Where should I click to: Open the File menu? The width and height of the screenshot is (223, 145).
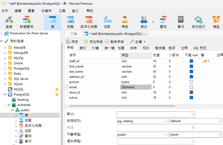[5, 11]
